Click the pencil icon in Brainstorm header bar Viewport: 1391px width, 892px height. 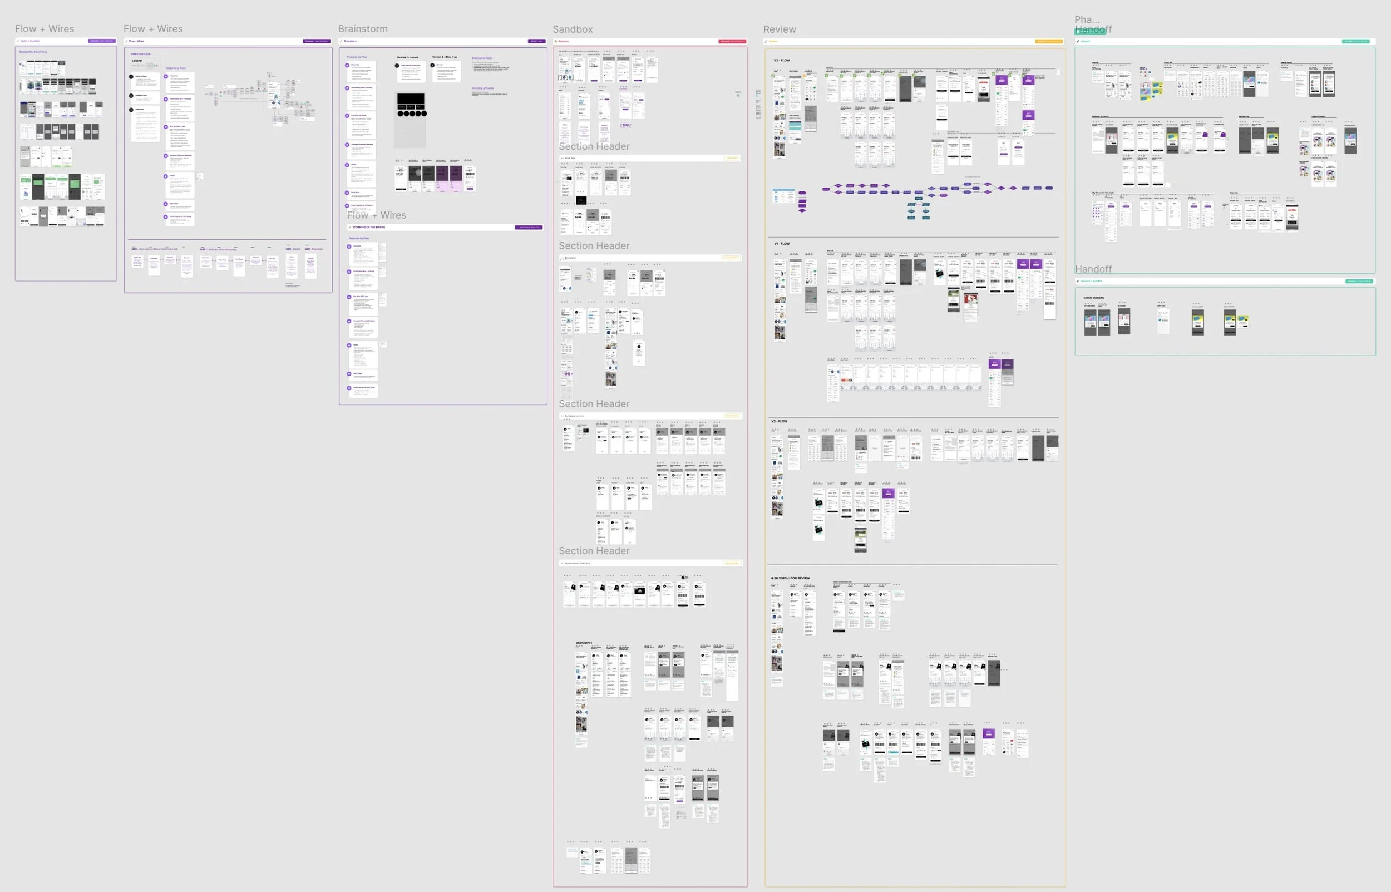click(x=341, y=41)
